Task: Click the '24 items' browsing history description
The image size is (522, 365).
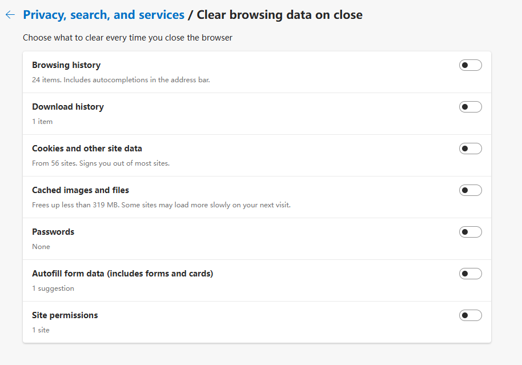Action: coord(121,80)
